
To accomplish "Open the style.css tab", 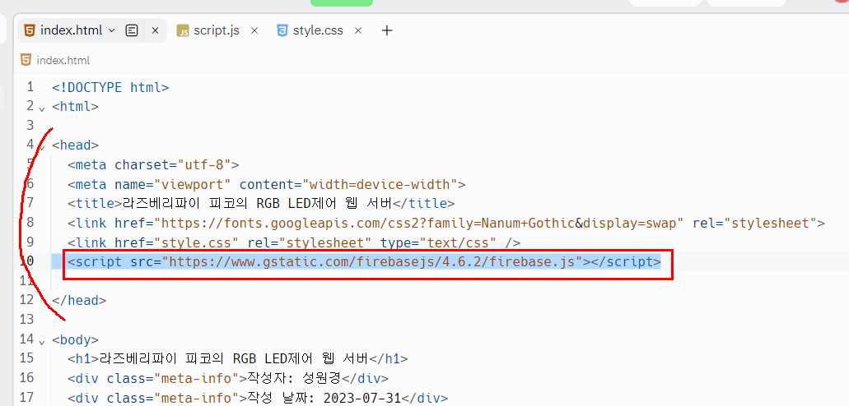I will [318, 30].
